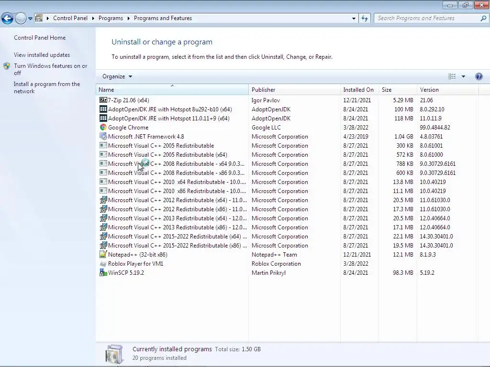The width and height of the screenshot is (490, 367).
Task: Click the change view icon
Action: pos(452,76)
